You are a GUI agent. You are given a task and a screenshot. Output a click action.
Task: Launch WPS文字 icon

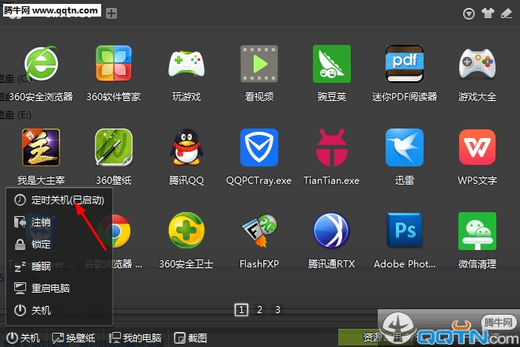pos(477,147)
